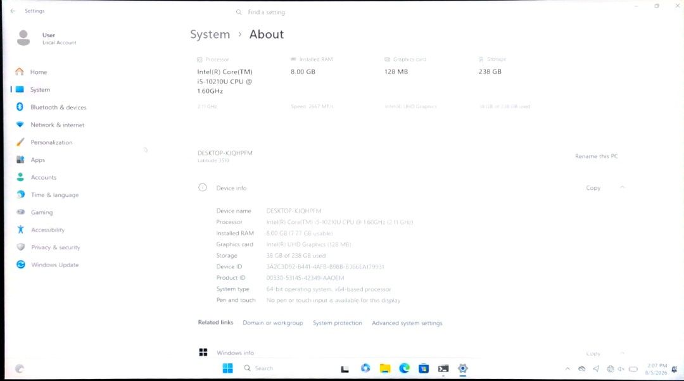Open System protection link
The width and height of the screenshot is (684, 381).
[x=337, y=323]
